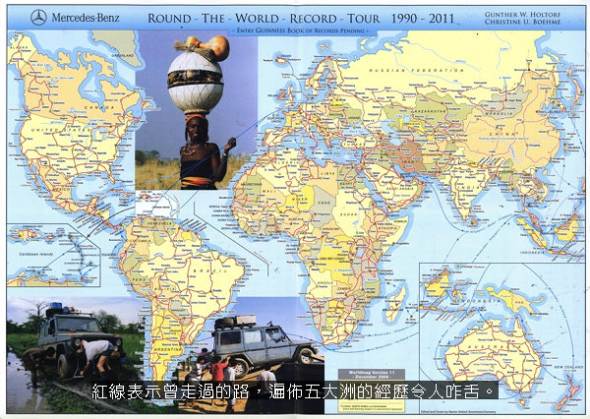Click the Brazil label in South America
This screenshot has width=590, height=419.
(209, 269)
